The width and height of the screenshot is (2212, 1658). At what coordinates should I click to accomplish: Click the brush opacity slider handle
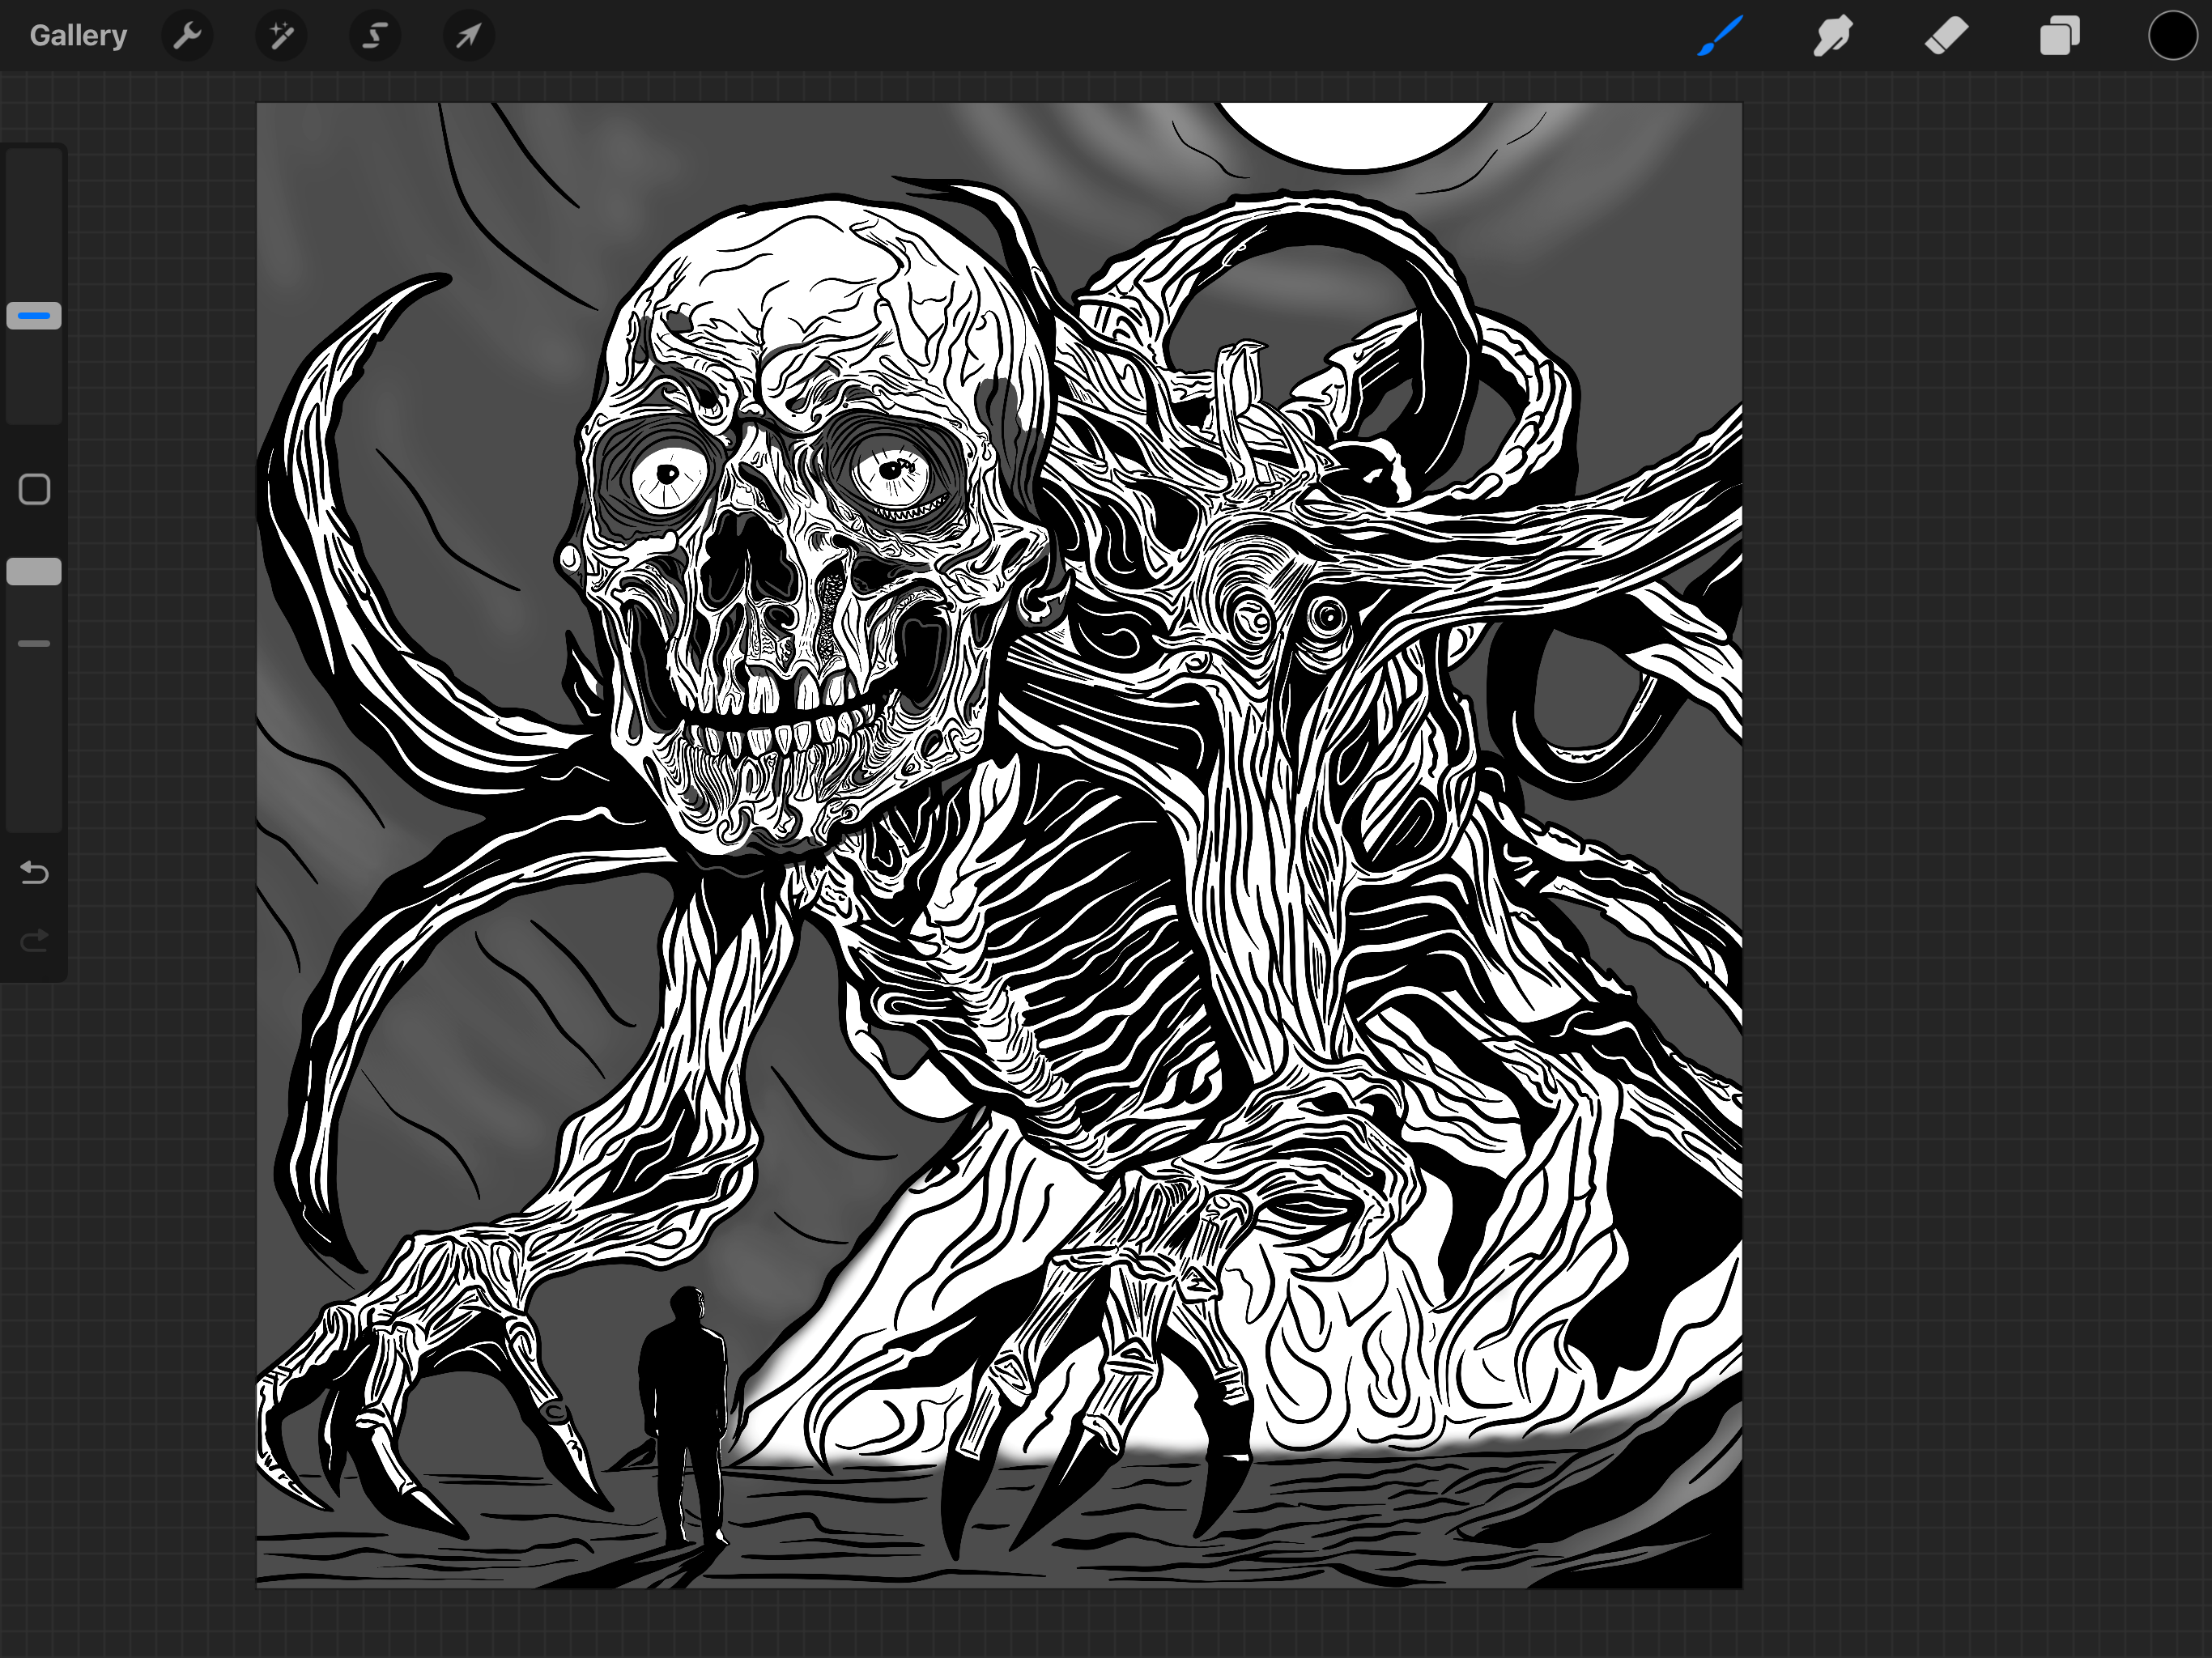point(34,572)
